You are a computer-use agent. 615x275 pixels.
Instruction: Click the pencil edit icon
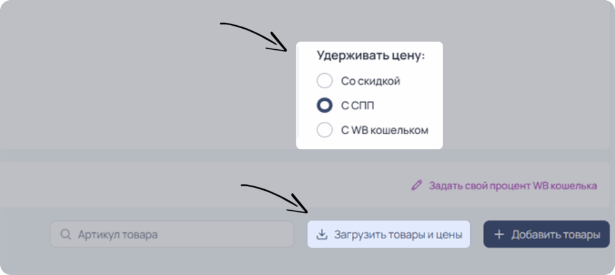(417, 185)
